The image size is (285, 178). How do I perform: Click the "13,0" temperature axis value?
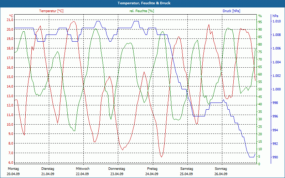(10, 96)
